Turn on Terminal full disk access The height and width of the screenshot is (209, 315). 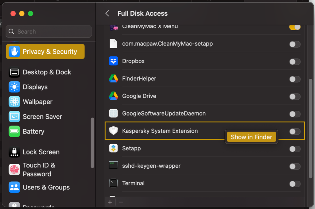click(x=295, y=184)
